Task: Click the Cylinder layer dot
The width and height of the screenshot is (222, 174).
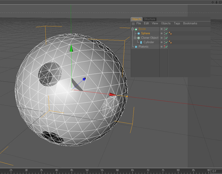Action: 162,42
